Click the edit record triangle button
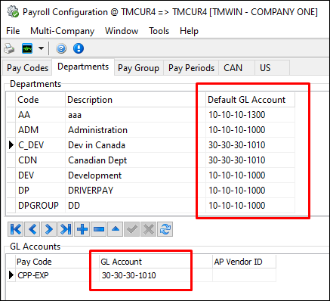Viewport: 330px width, 301px height. (116, 229)
